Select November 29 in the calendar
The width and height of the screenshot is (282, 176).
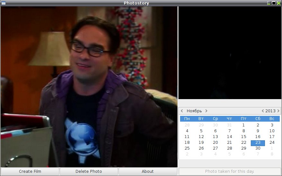coord(243,148)
